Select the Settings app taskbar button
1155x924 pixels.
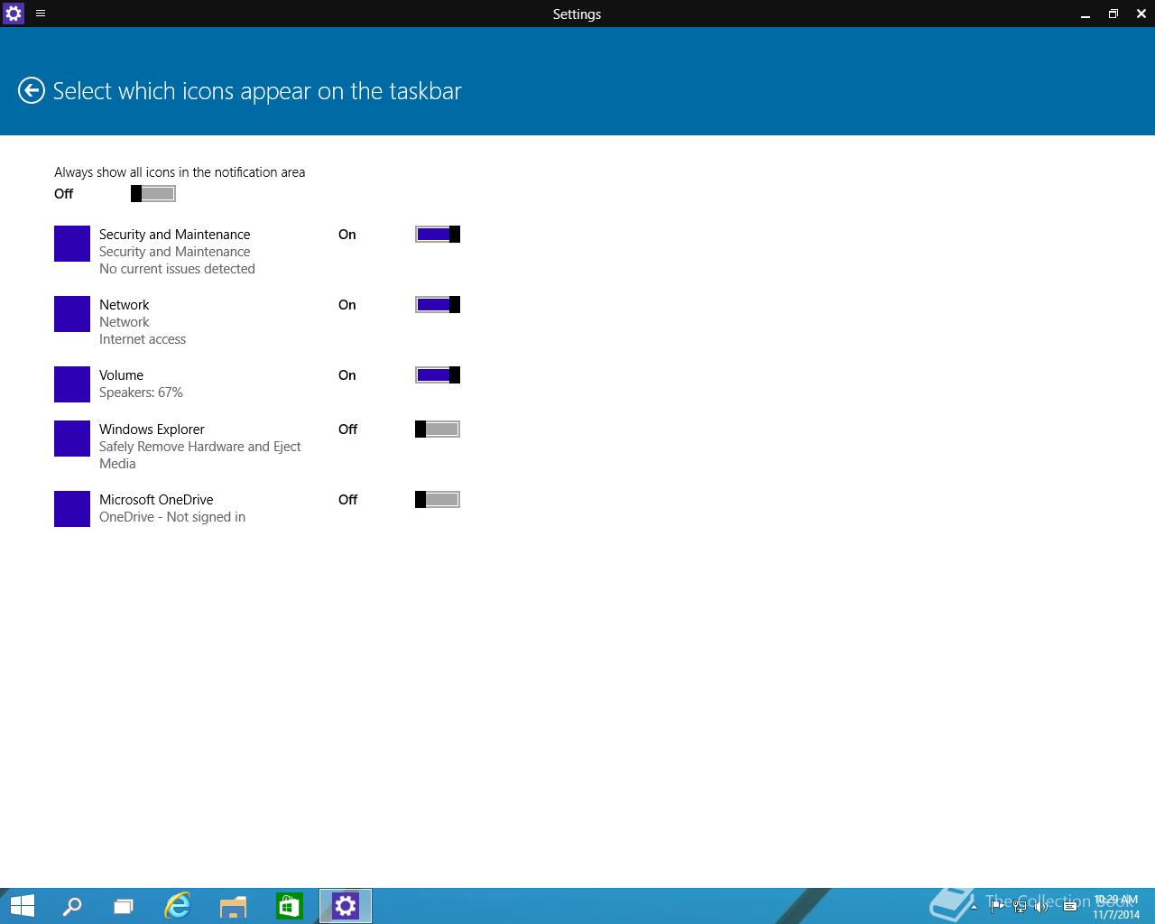click(x=346, y=906)
